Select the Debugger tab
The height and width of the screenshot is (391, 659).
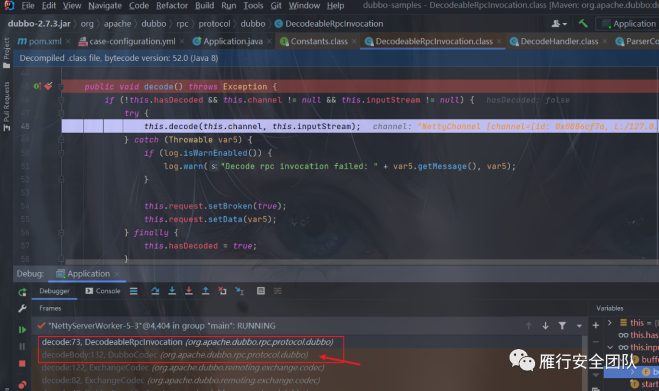point(54,291)
